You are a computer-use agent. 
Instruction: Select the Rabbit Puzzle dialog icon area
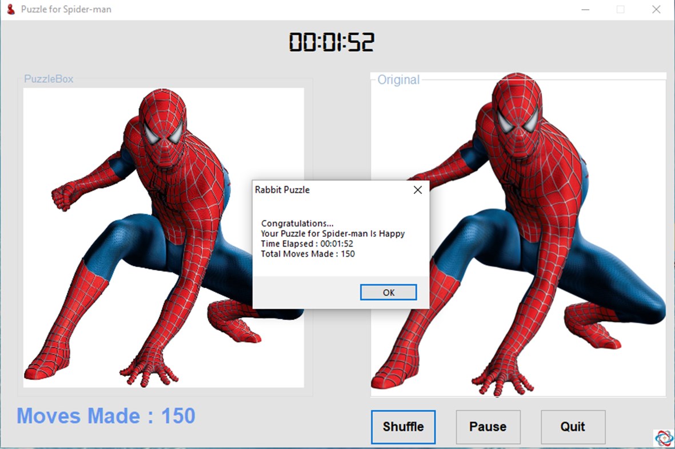click(260, 190)
